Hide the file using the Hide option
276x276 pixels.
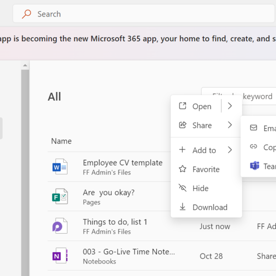[200, 188]
